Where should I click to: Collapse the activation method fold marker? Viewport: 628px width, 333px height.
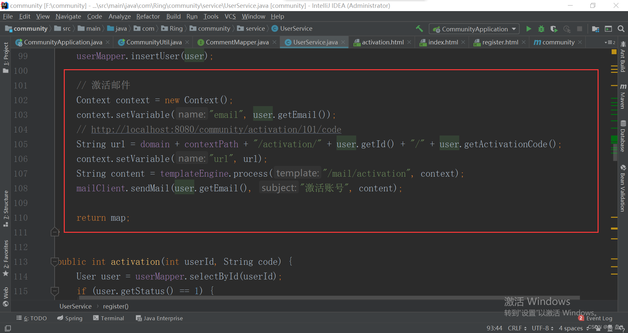tap(54, 262)
